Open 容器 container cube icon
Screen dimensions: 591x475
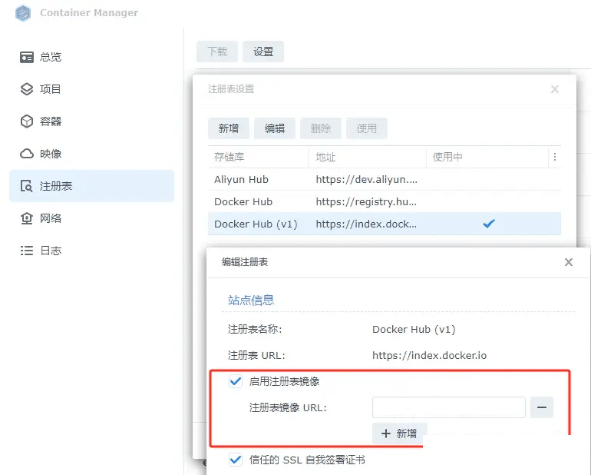click(x=27, y=121)
